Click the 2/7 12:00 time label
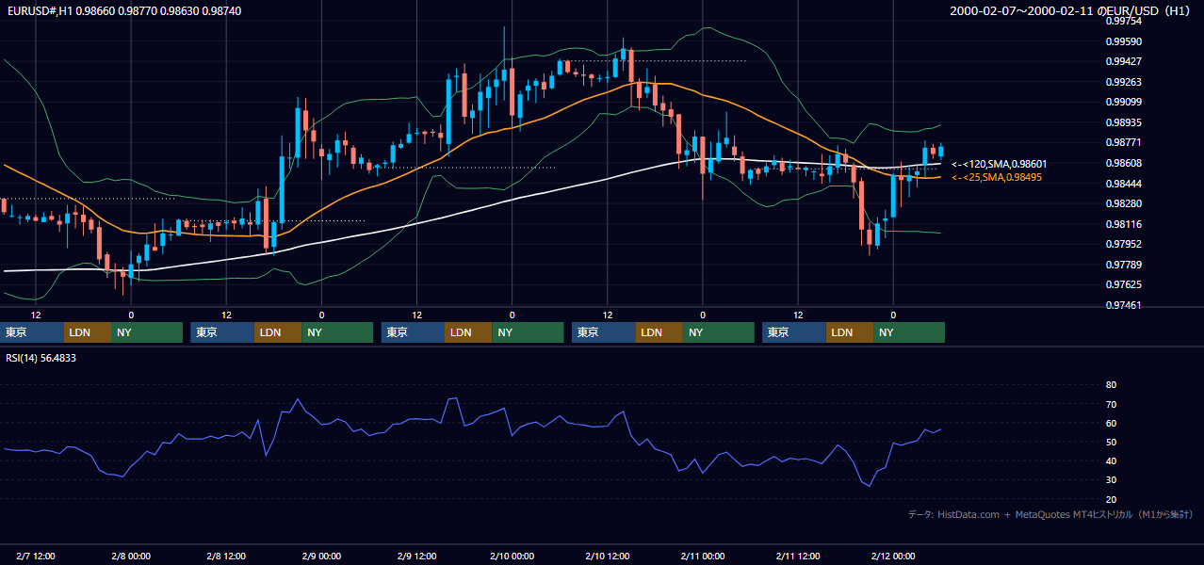This screenshot has height=565, width=1204. pos(35,557)
